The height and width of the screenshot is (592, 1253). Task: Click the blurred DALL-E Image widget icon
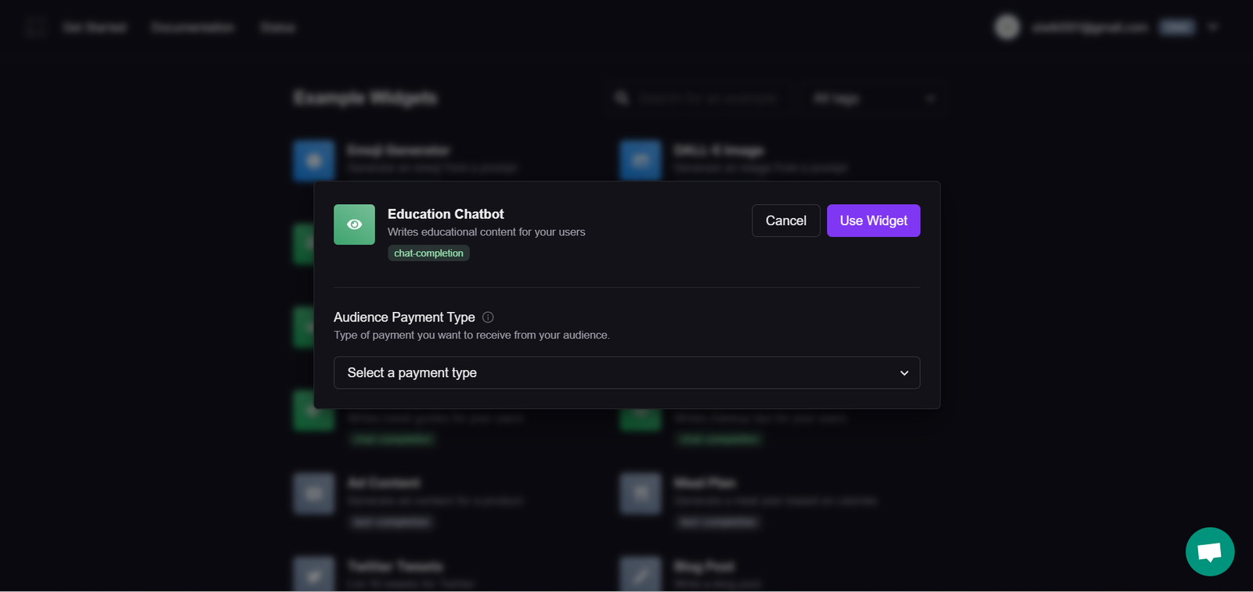641,160
